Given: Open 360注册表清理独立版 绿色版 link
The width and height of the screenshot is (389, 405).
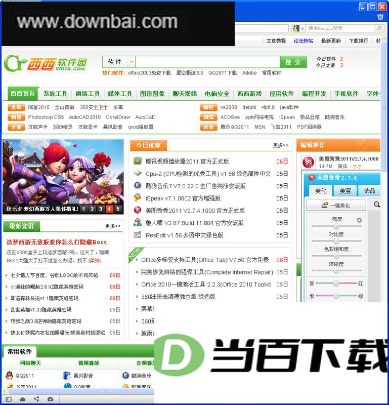Looking at the screenshot, I should point(178,297).
